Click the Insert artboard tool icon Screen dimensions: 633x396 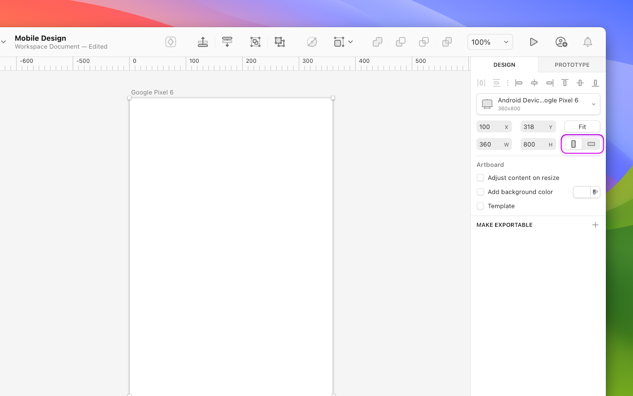click(x=339, y=42)
